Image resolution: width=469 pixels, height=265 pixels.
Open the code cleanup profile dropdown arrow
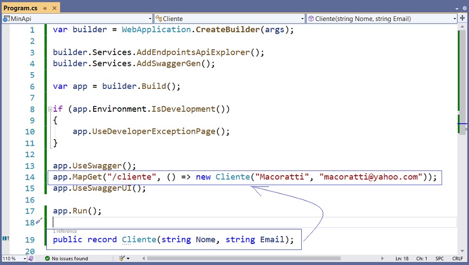(128, 259)
